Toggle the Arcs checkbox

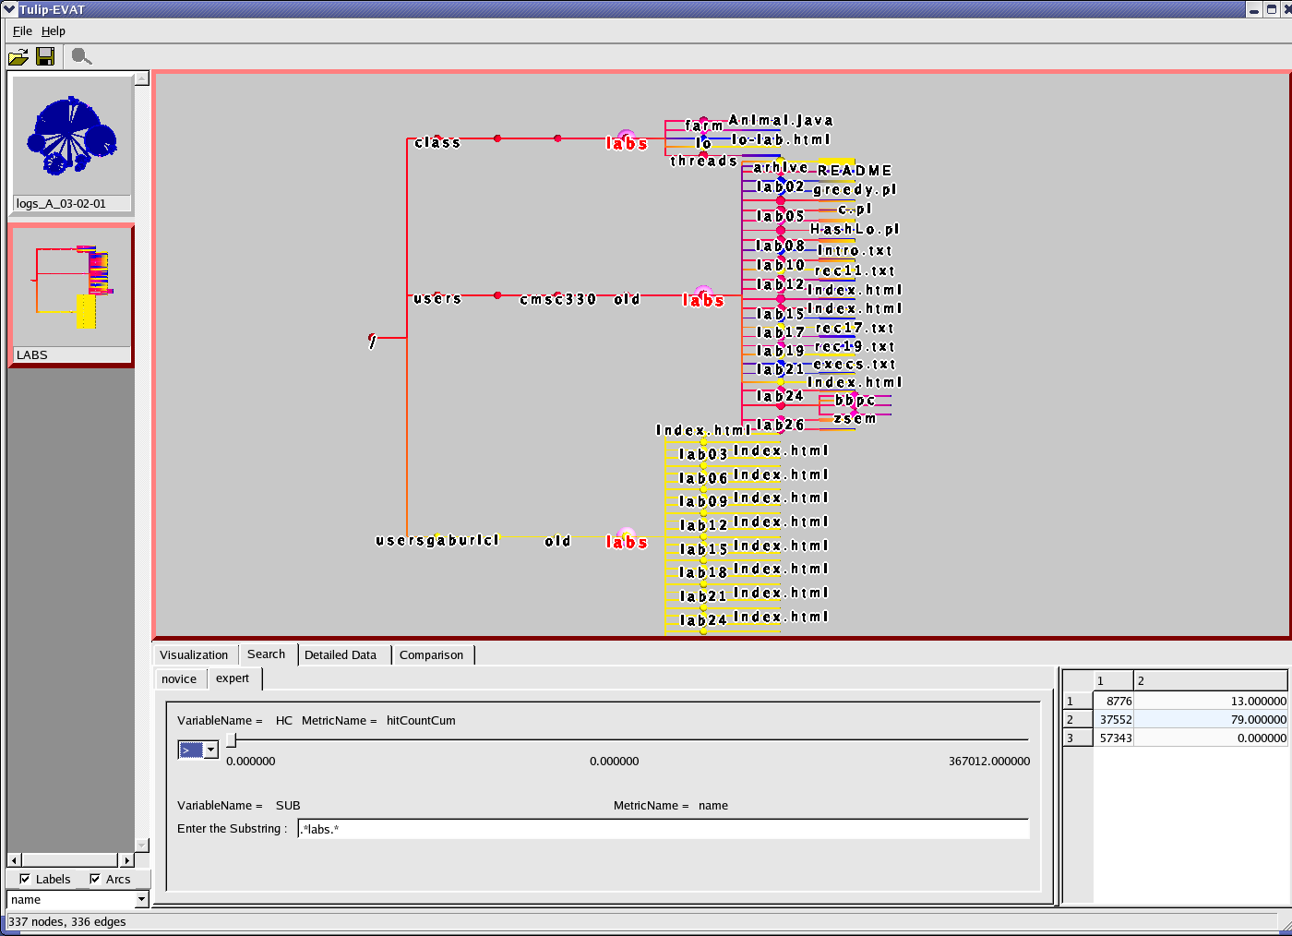point(95,879)
